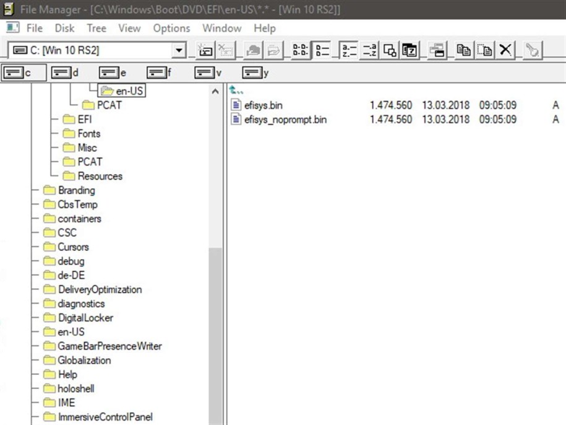
Task: Open the Options menu
Action: pos(171,28)
